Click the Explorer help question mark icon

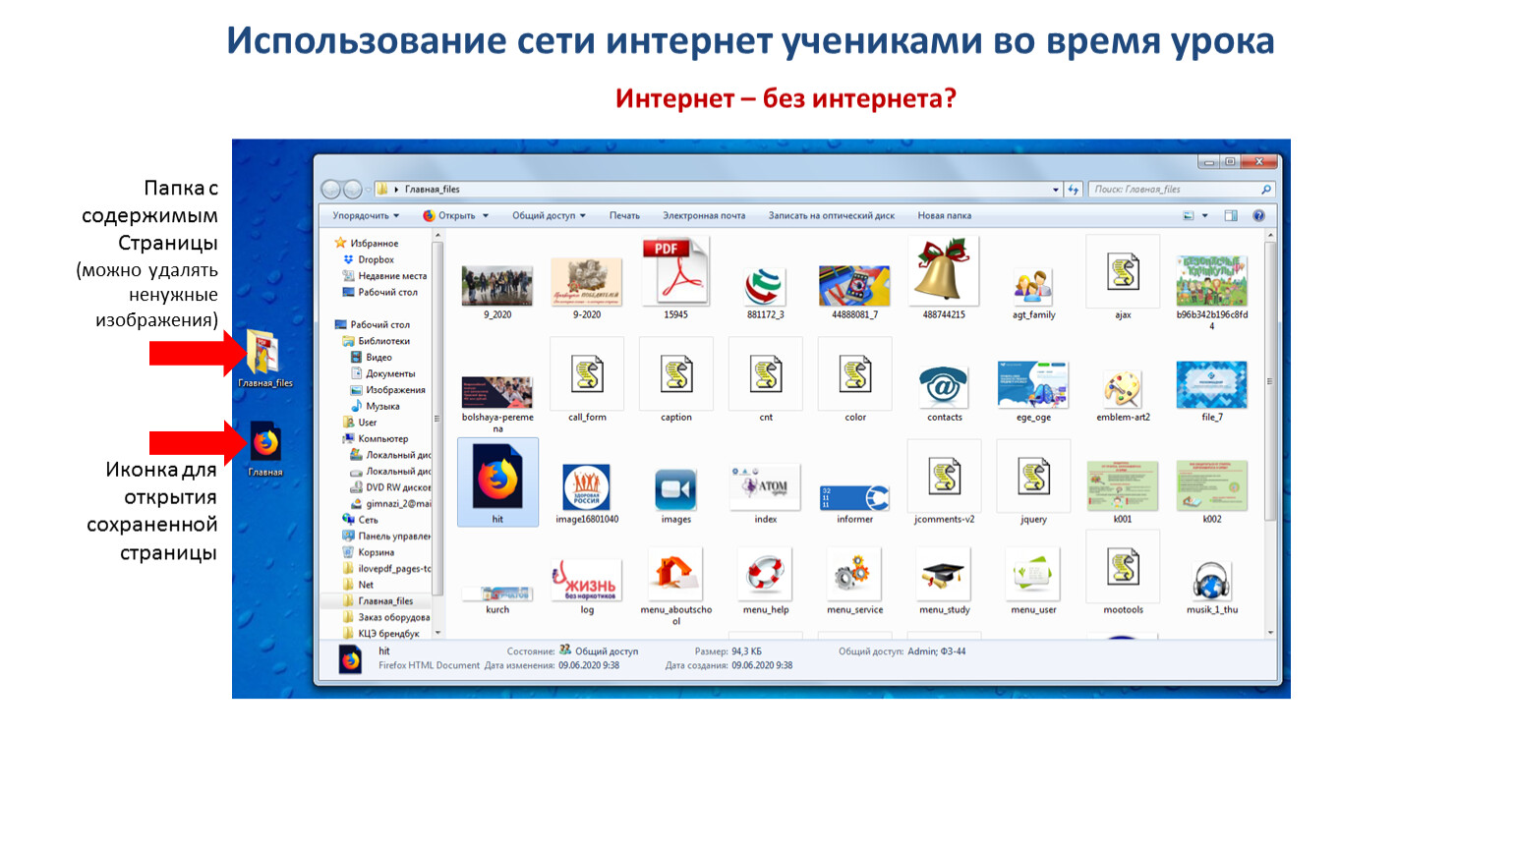coord(1258,216)
